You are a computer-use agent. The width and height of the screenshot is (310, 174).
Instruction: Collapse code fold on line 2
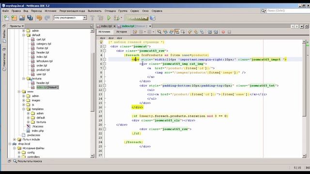[x=105, y=46]
